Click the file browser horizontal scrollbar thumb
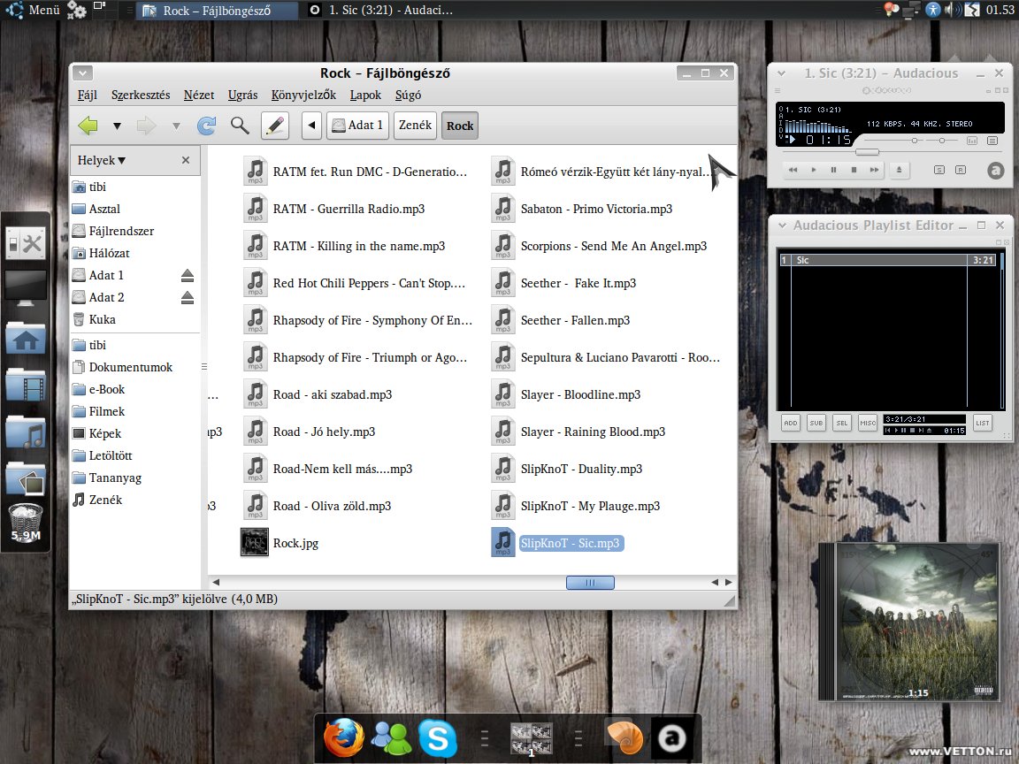This screenshot has width=1019, height=764. click(x=590, y=582)
